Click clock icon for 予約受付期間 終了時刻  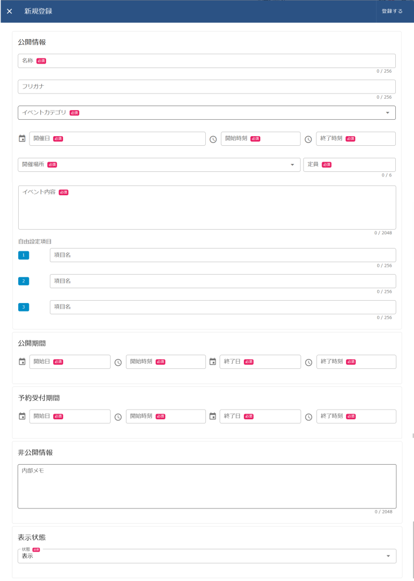click(x=309, y=416)
